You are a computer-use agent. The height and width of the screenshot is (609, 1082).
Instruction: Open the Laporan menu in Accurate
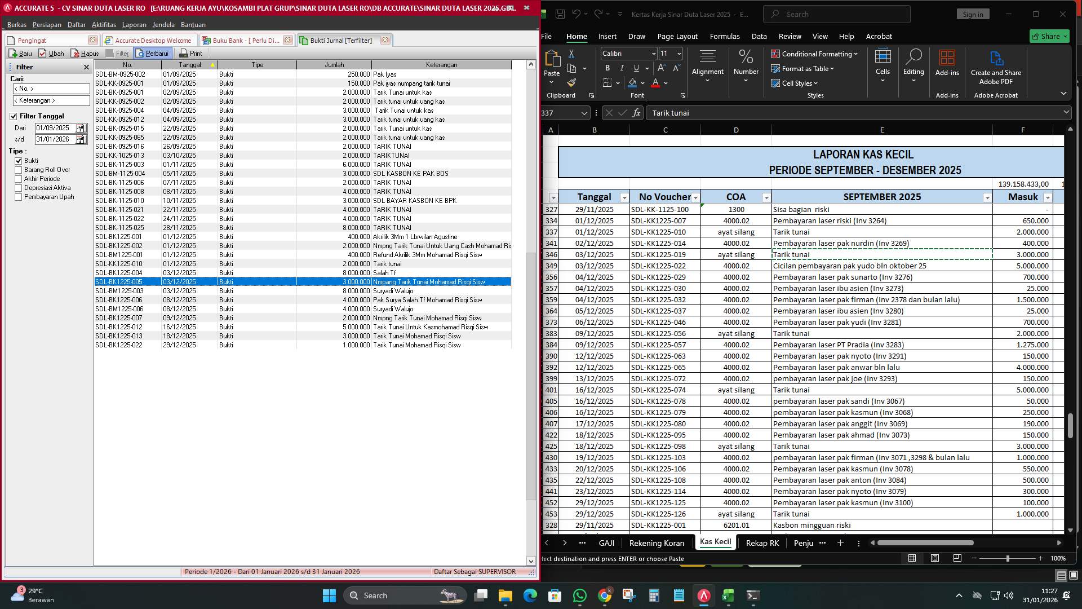(135, 25)
